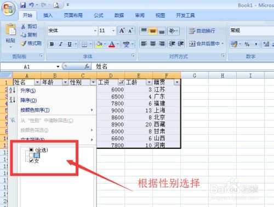Open filter dropdown for 籍贯 column
The width and height of the screenshot is (274, 207).
[177, 83]
